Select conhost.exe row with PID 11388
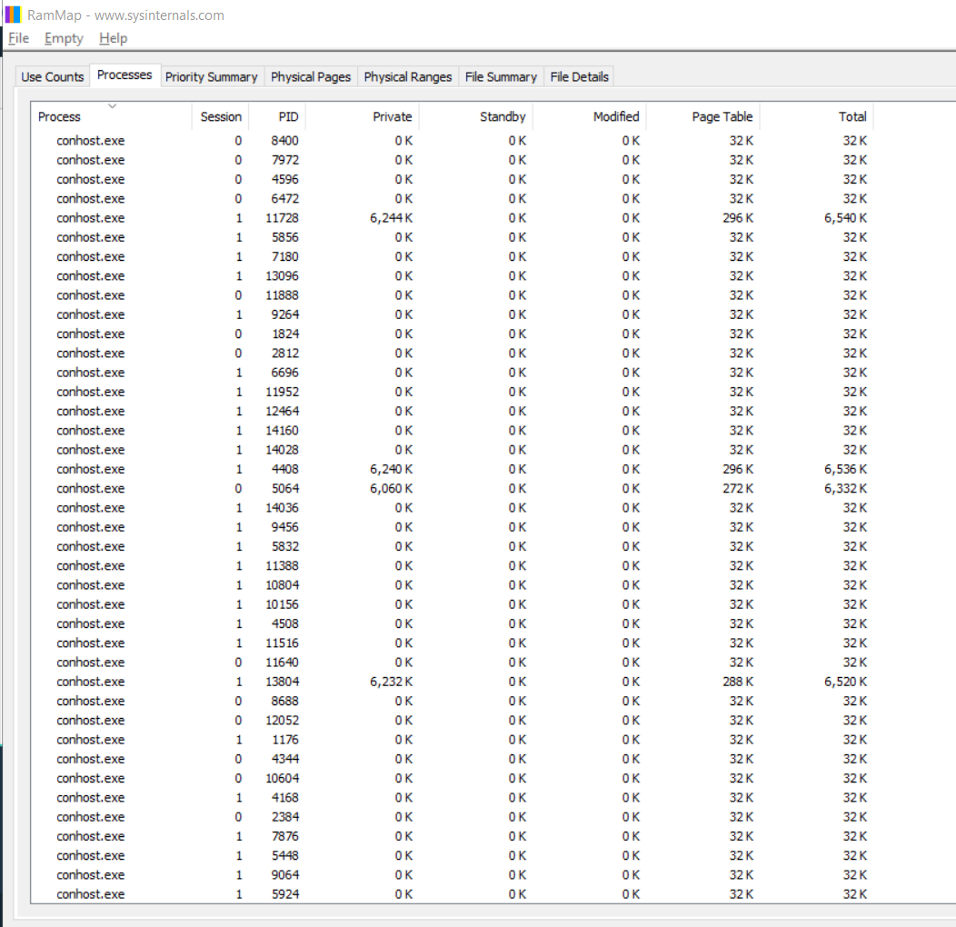The height and width of the screenshot is (927, 956). [x=453, y=565]
